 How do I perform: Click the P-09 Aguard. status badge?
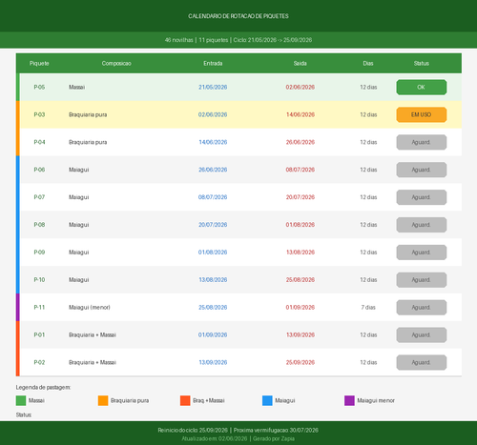(422, 253)
